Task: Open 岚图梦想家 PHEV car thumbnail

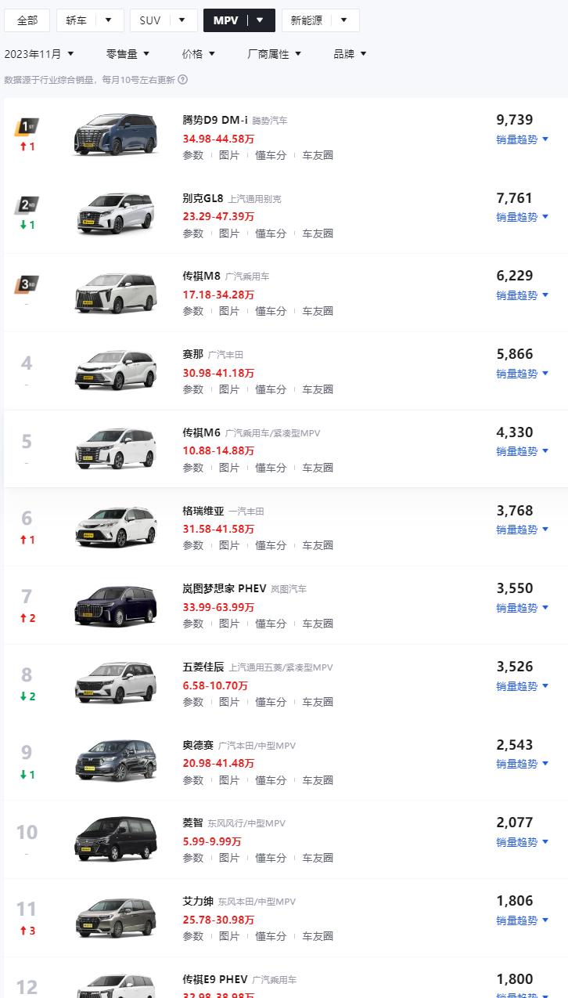Action: tap(115, 604)
